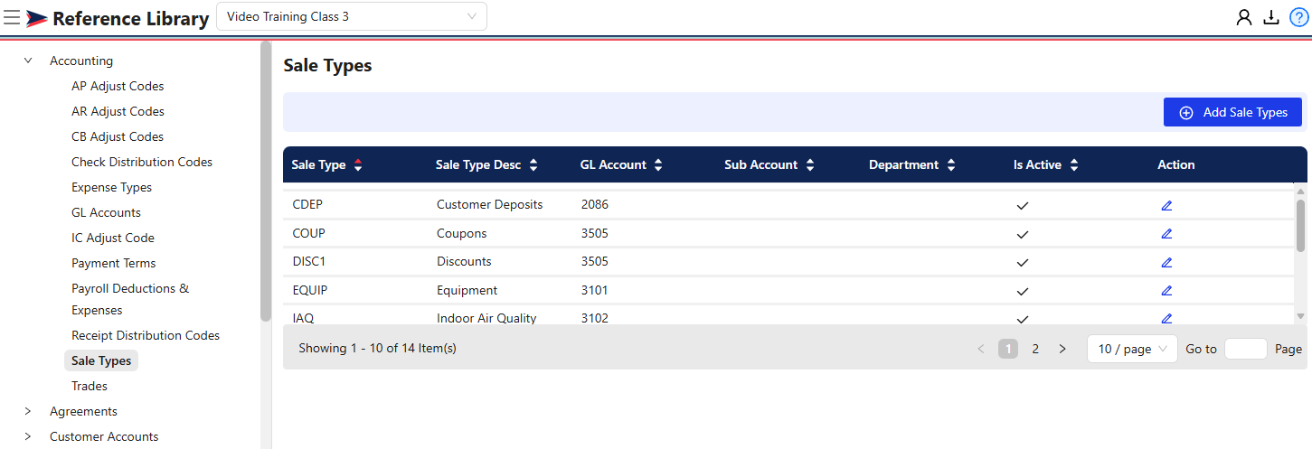Click edit pencil for DISC1 Discounts
The height and width of the screenshot is (449, 1312).
[x=1166, y=262]
